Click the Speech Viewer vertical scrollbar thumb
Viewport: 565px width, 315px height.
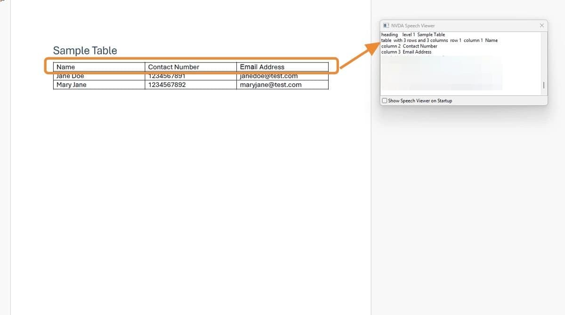[x=544, y=85]
